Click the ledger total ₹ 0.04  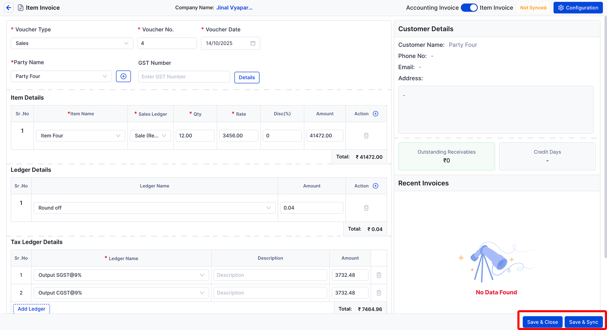click(x=375, y=229)
